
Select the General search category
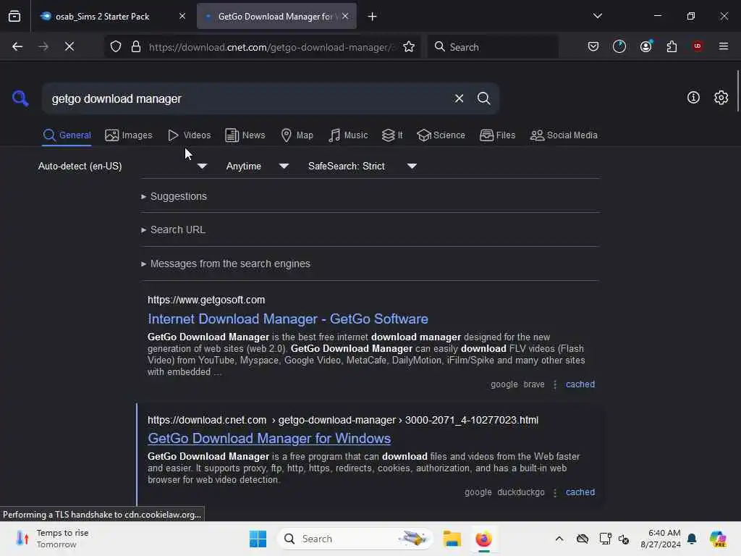[x=67, y=135]
